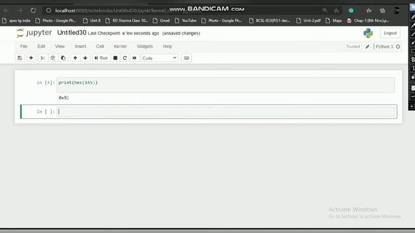Click the 0x91 output text
The height and width of the screenshot is (233, 415).
pos(64,98)
